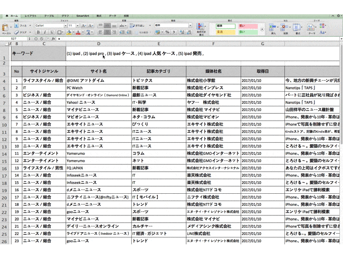This screenshot has width=343, height=258.
Task: Click the Fill (フィル) down-arrow icon
Action: point(16,26)
